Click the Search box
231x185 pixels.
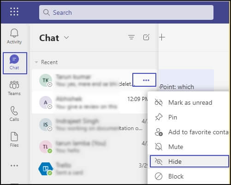pos(126,12)
